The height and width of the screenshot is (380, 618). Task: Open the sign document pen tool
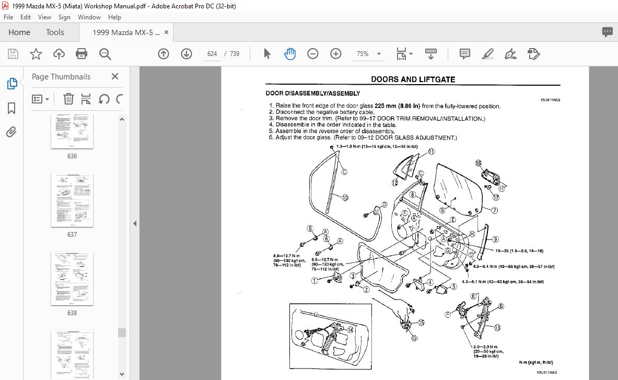coord(510,54)
